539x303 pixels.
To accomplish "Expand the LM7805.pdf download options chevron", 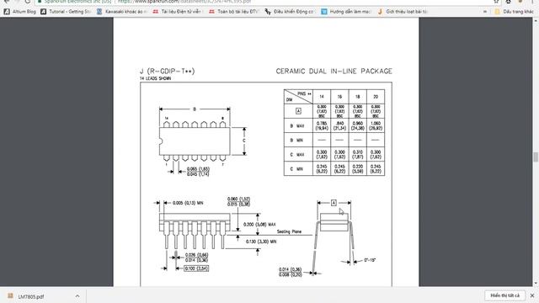I will (x=77, y=296).
